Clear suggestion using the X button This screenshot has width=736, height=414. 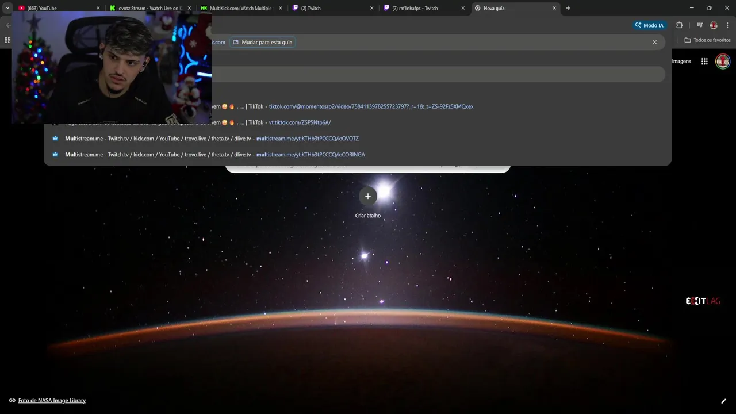654,42
